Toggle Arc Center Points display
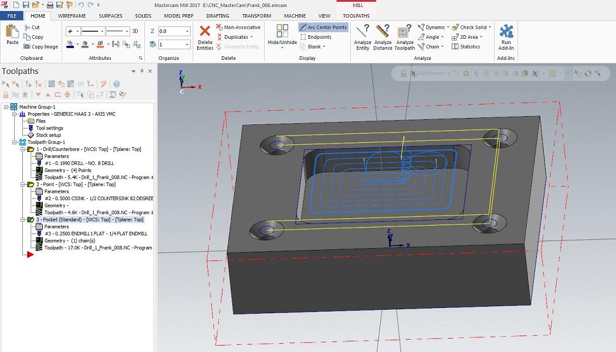Screen dimensions: 616x352 click(323, 27)
